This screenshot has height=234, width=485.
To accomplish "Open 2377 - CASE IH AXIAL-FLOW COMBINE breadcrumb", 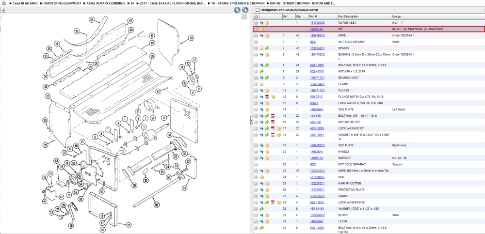I will coord(173,3).
